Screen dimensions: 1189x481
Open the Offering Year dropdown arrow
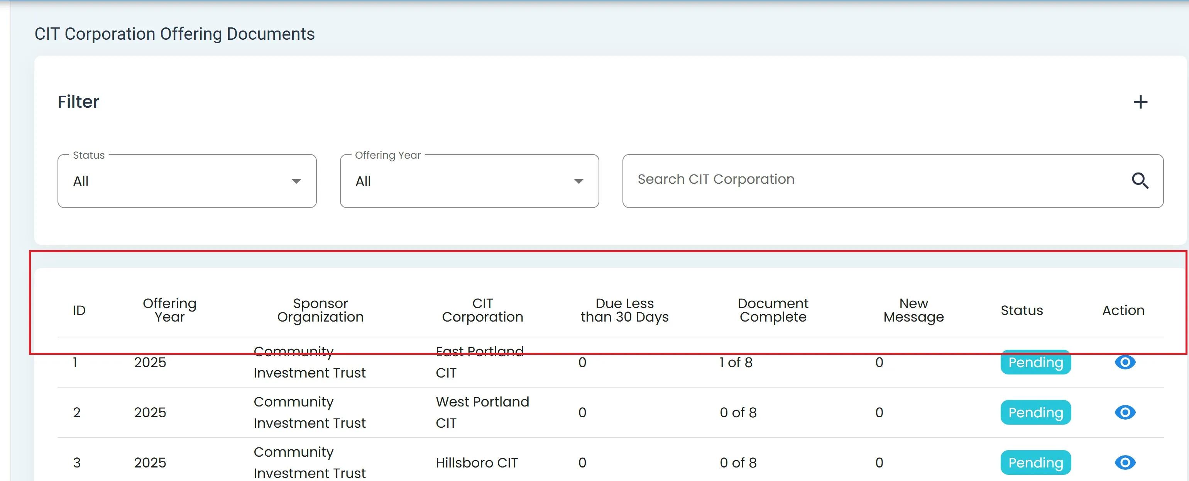[x=578, y=181]
